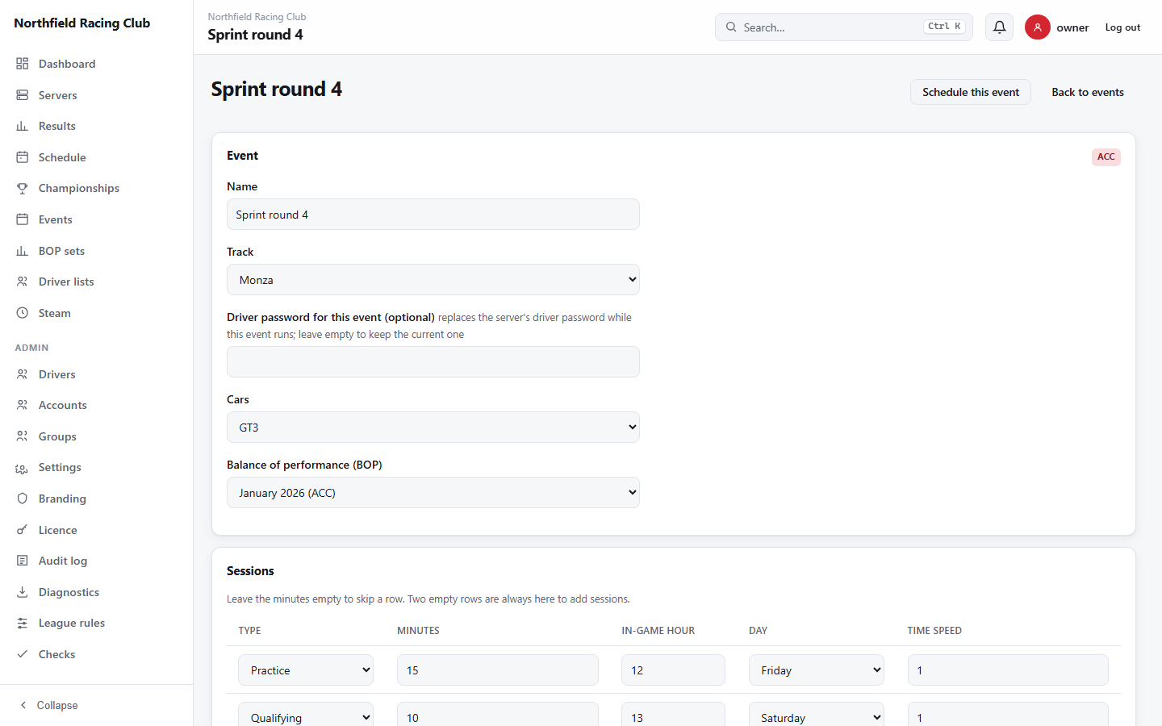This screenshot has height=726, width=1162.
Task: Open the Balance of performance dropdown
Action: click(433, 493)
